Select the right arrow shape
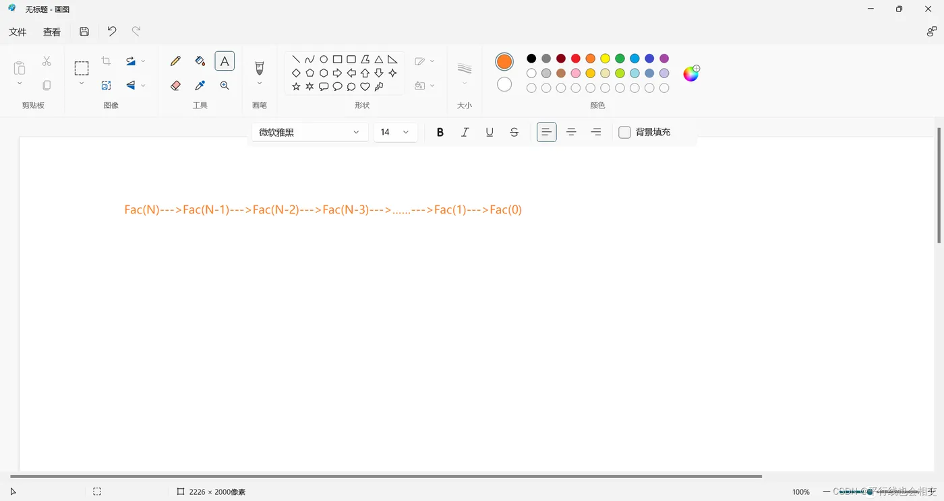This screenshot has height=501, width=944. (337, 73)
